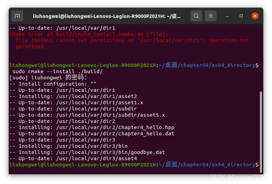Click the '[sudo] liuhongwei 的密码:' line
Viewport: 272px width, 184px height.
coord(48,78)
